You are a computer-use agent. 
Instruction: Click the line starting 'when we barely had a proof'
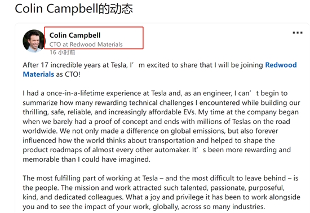tap(156, 122)
